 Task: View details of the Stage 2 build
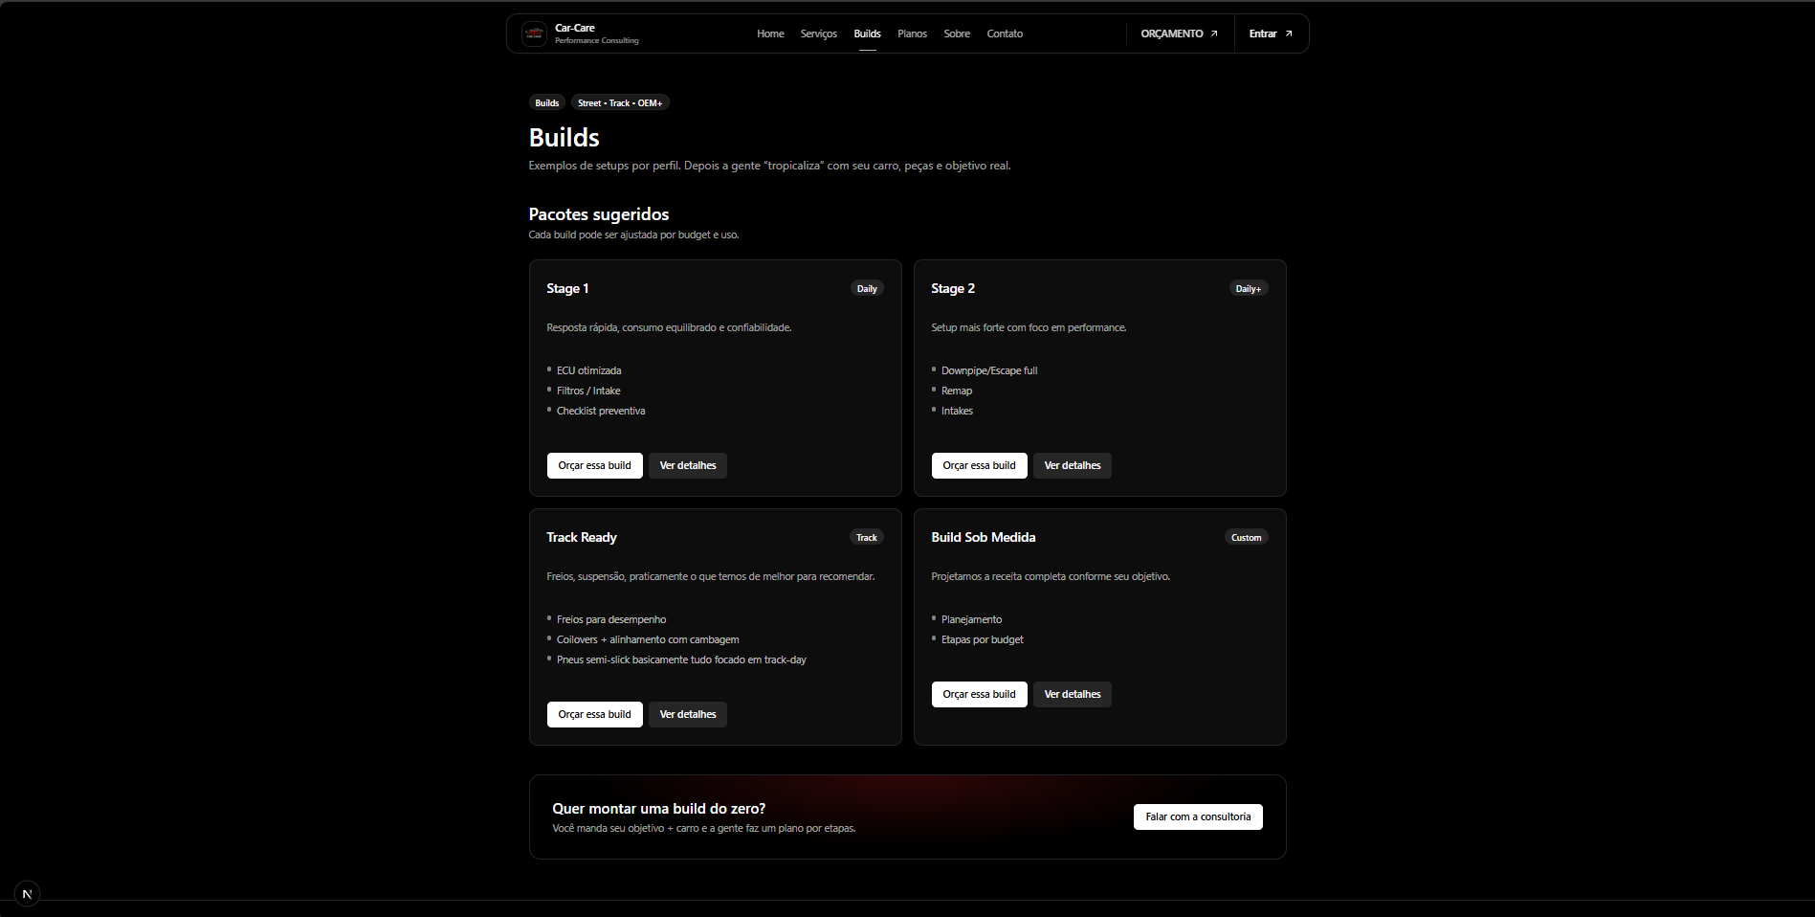pos(1073,465)
